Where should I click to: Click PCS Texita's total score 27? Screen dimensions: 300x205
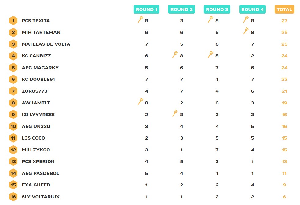click(284, 21)
